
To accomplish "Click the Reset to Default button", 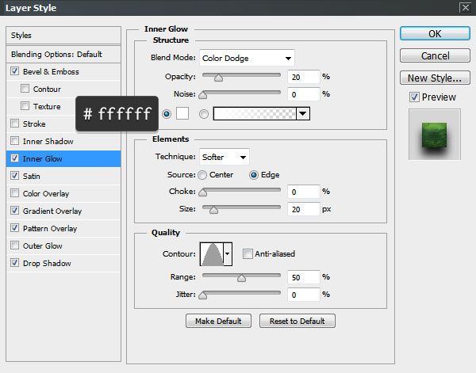I will pos(297,321).
